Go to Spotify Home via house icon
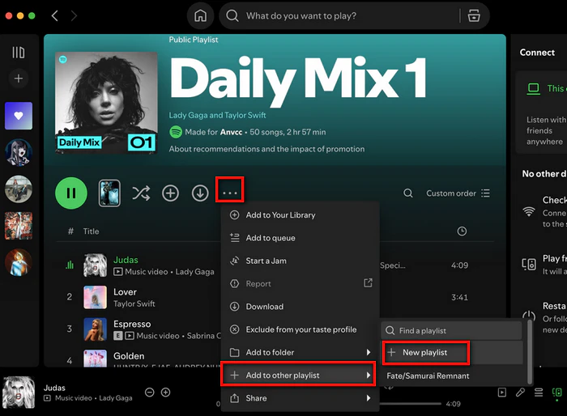 point(200,16)
